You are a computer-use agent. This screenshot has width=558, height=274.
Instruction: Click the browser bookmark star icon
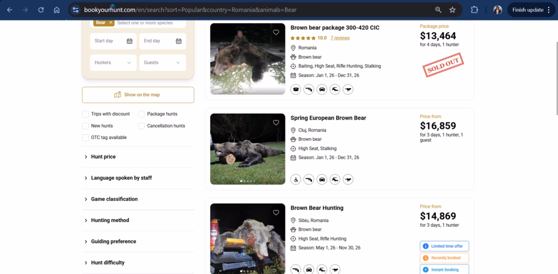452,10
